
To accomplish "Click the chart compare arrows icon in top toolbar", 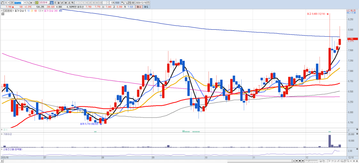I will pyautogui.click(x=123, y=3).
